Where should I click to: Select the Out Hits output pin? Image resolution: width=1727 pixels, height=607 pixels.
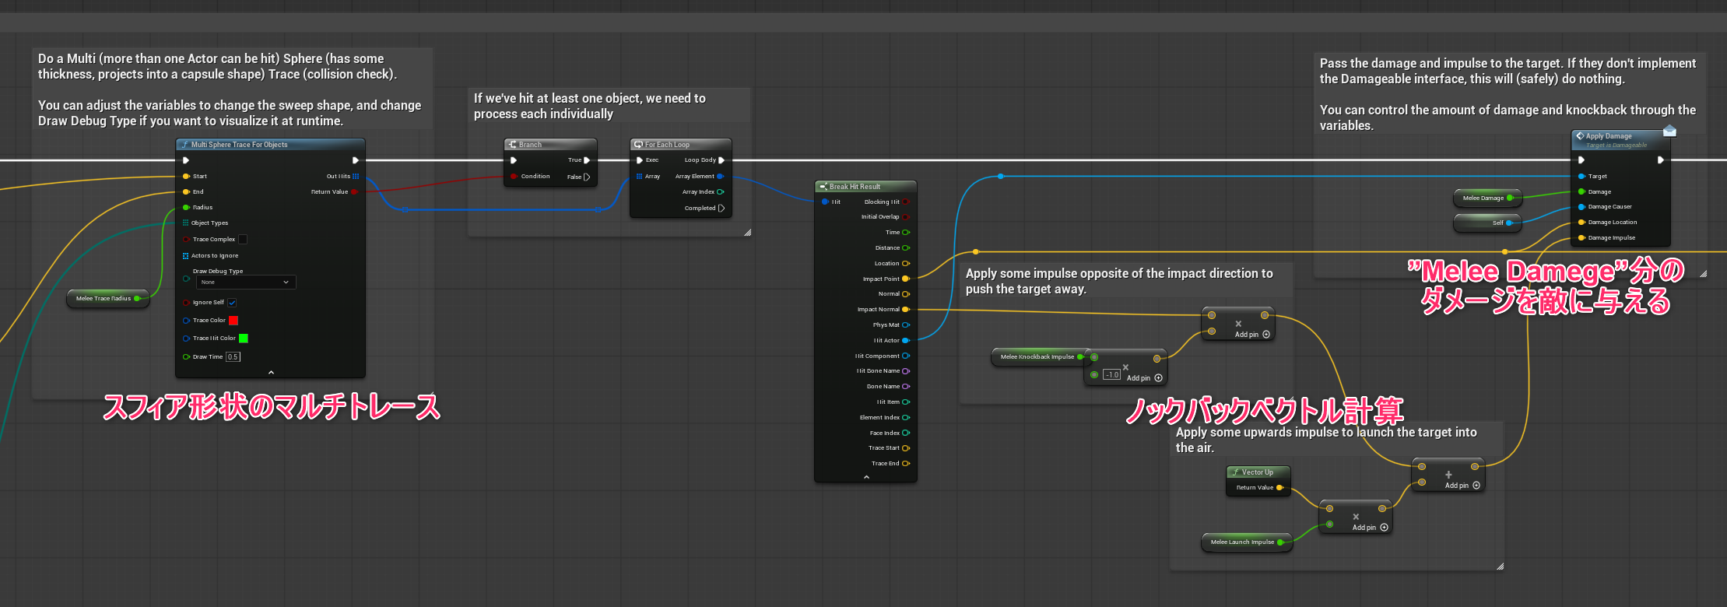pos(356,177)
